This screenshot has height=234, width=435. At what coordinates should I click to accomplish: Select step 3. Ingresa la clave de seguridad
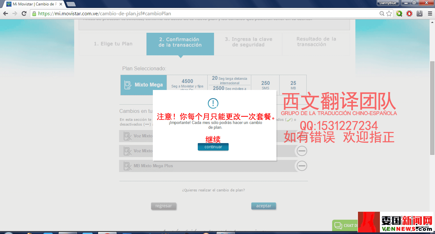click(x=248, y=42)
